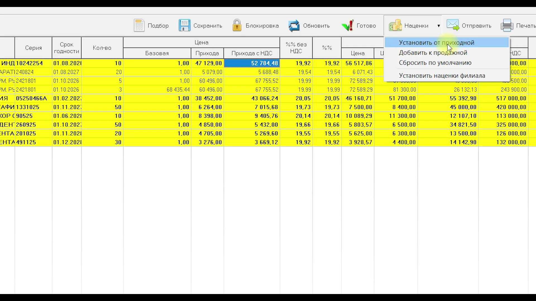Click cell 55 392,90
This screenshot has height=301, width=536.
click(x=448, y=98)
